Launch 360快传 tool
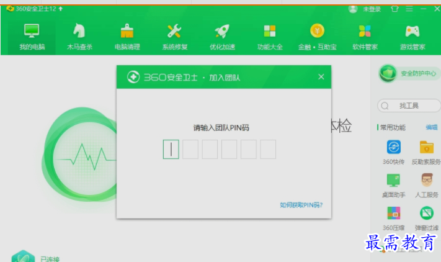The image size is (441, 262). pyautogui.click(x=393, y=152)
